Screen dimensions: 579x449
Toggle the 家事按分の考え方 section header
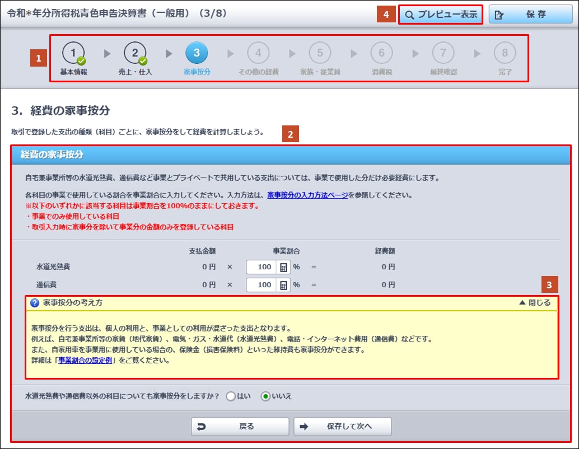tap(73, 303)
